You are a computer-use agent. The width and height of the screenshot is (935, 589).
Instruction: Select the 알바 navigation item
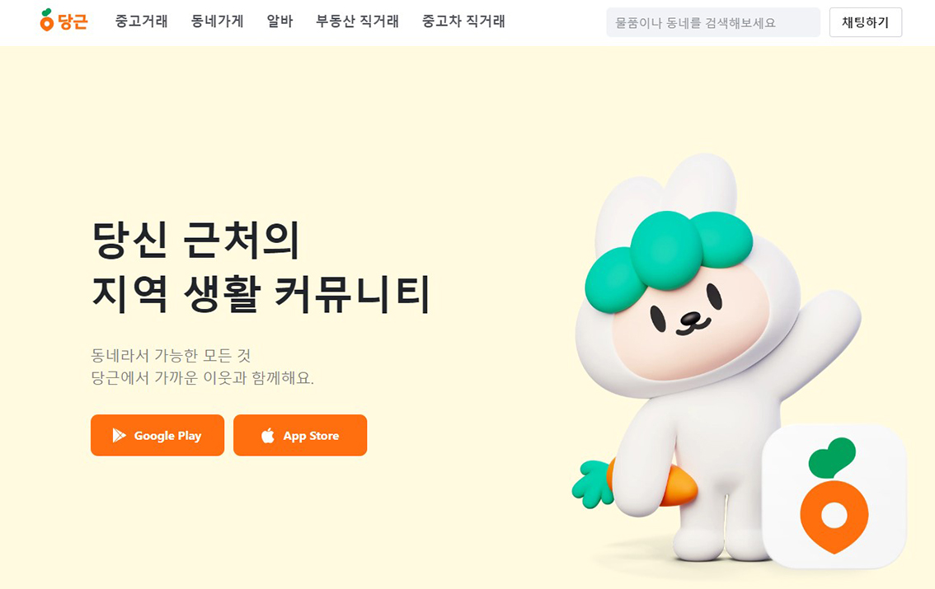280,21
